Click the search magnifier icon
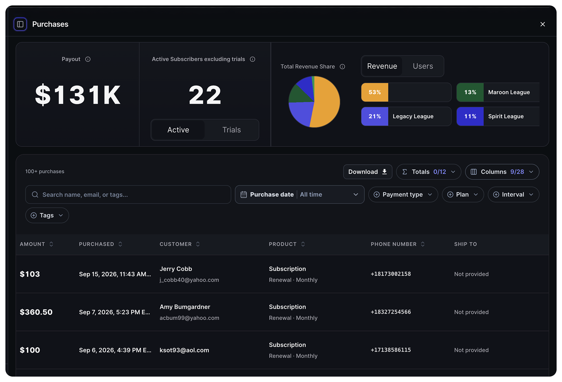 pyautogui.click(x=35, y=195)
